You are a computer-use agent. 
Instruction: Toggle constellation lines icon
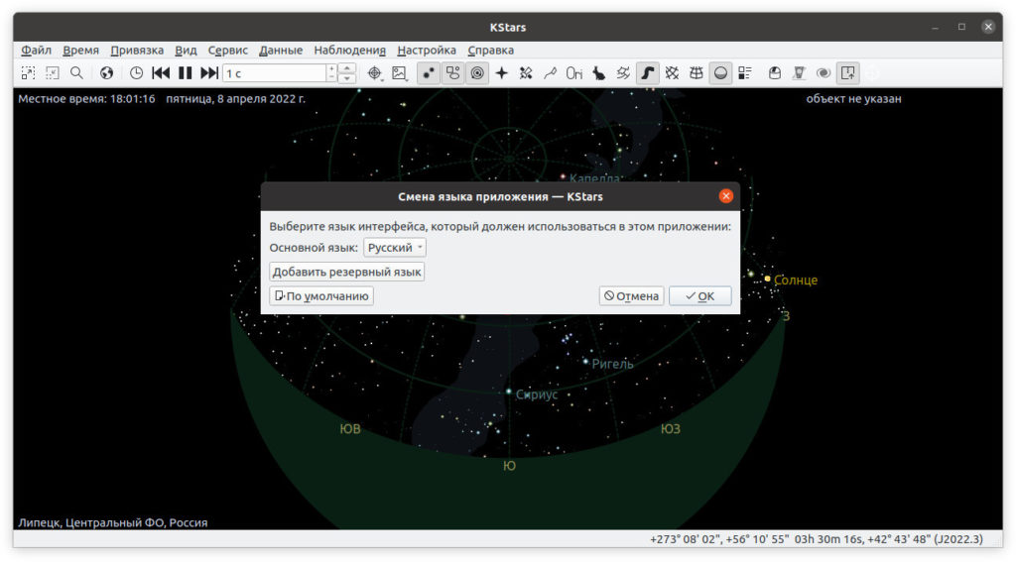526,73
